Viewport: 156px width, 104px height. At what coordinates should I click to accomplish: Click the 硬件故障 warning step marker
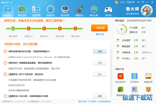[60, 28]
